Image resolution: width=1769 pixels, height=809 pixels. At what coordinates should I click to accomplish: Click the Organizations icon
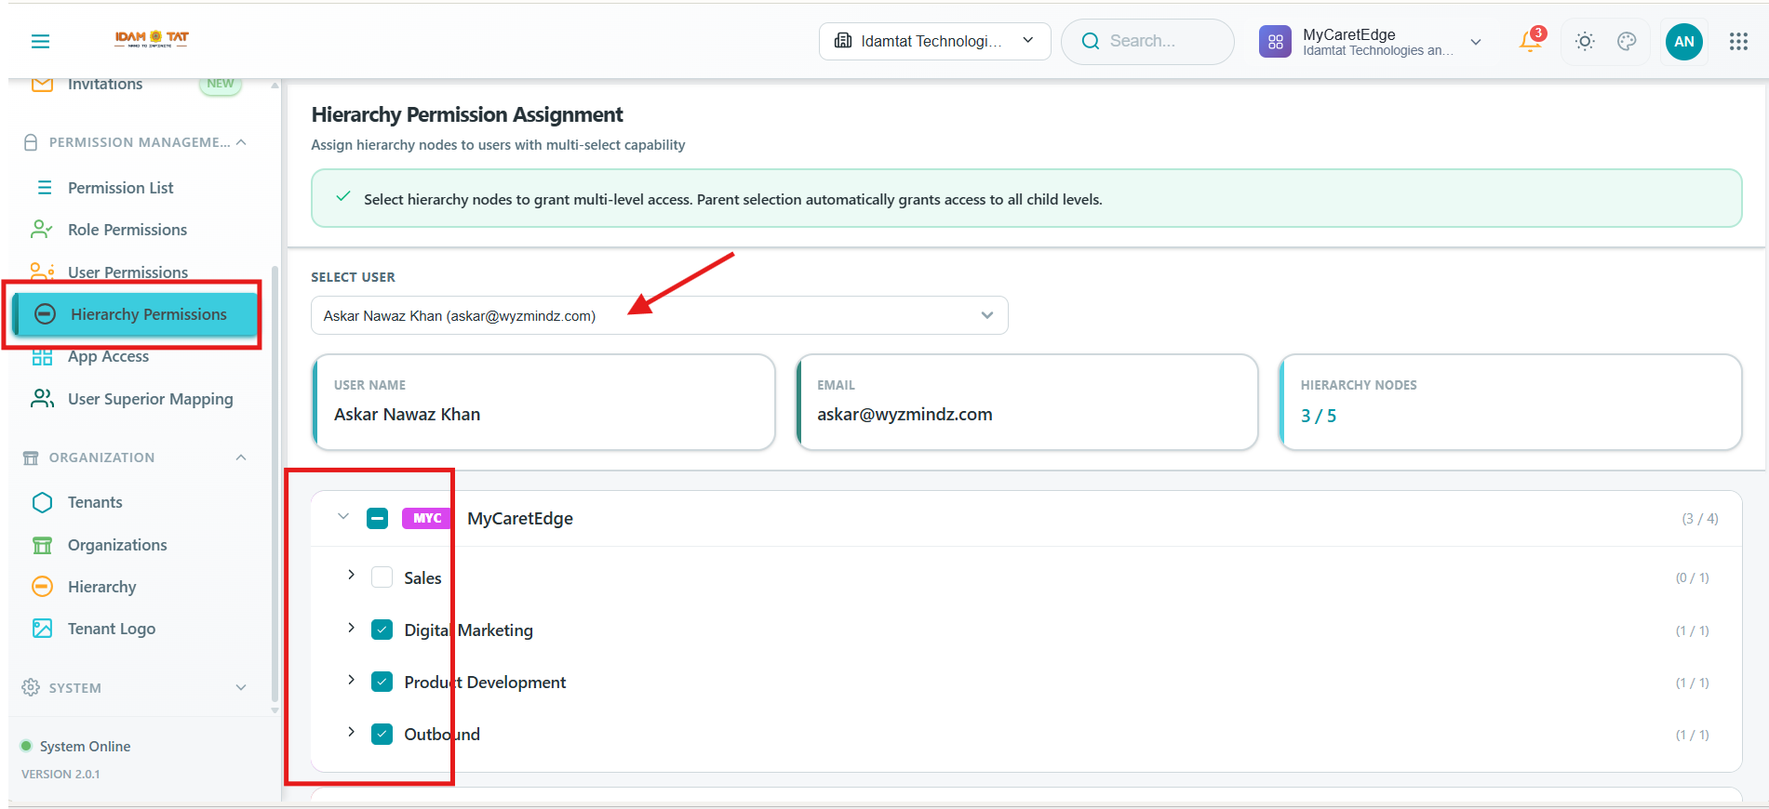pos(42,545)
